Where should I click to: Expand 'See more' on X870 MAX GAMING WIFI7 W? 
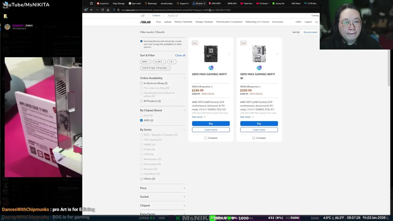(x=247, y=117)
